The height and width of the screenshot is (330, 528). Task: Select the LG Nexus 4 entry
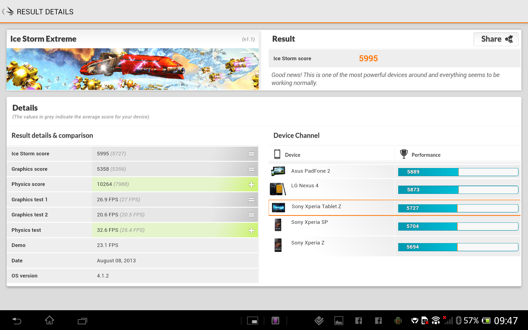(x=305, y=186)
